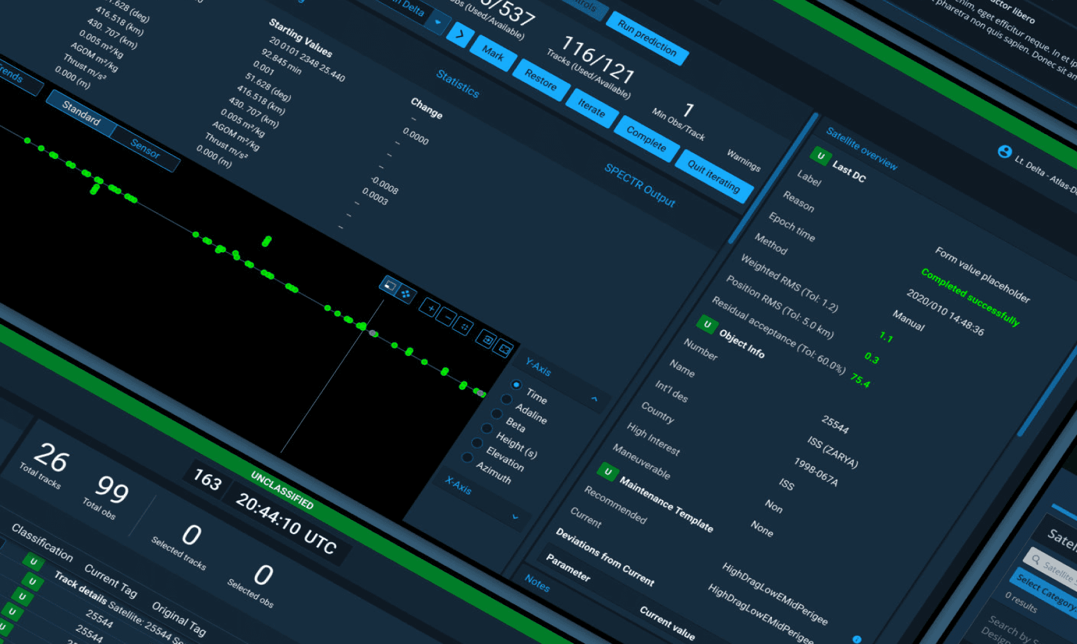Click the '0 results' text

coord(1020,602)
